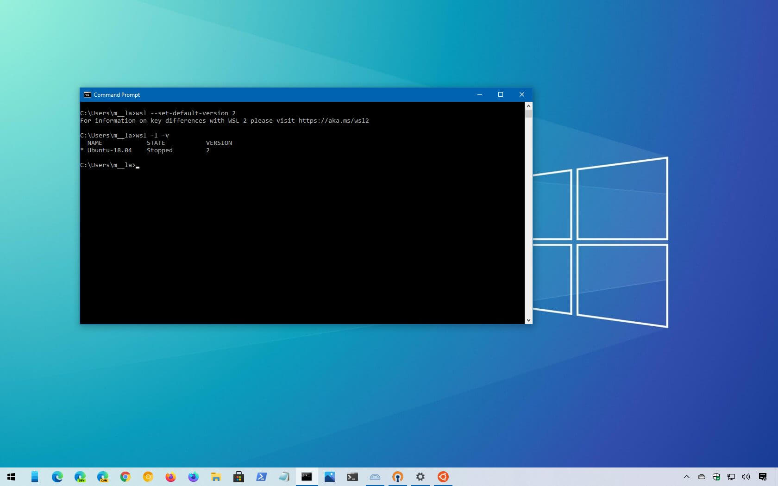Screen dimensions: 778x486
Task: Launch Firefox from the taskbar
Action: click(170, 477)
